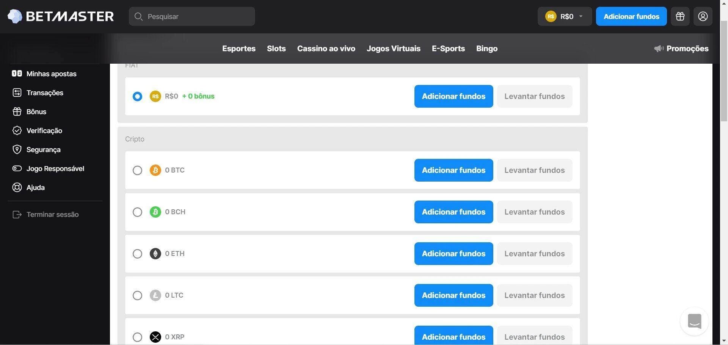The height and width of the screenshot is (345, 728).
Task: Open Minhas apostas page
Action: [52, 74]
